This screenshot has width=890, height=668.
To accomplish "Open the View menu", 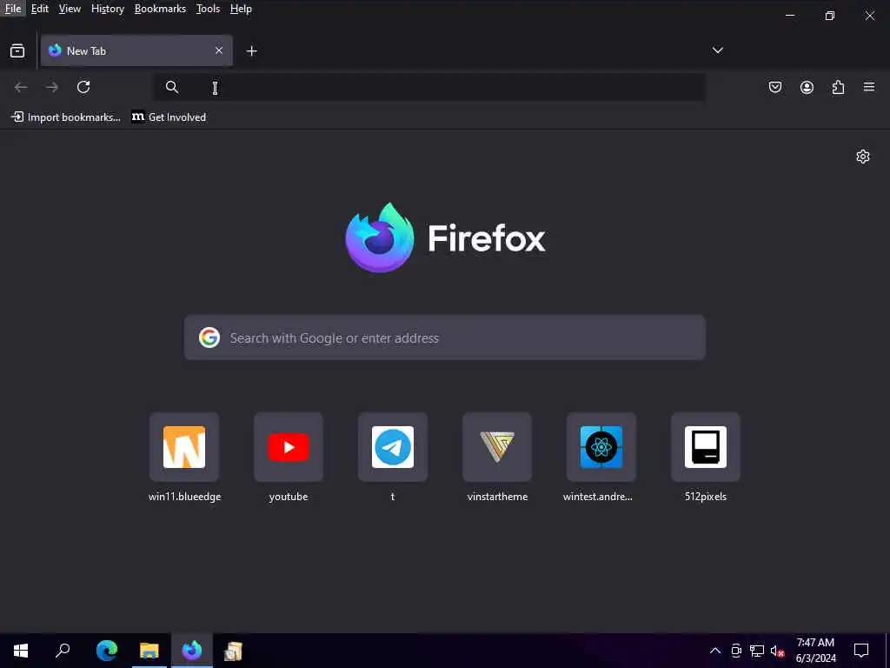I will [70, 9].
